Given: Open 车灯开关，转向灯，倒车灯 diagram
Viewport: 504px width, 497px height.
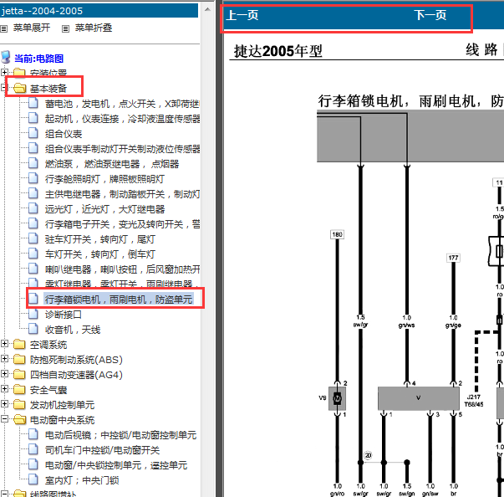Looking at the screenshot, I should click(x=100, y=254).
